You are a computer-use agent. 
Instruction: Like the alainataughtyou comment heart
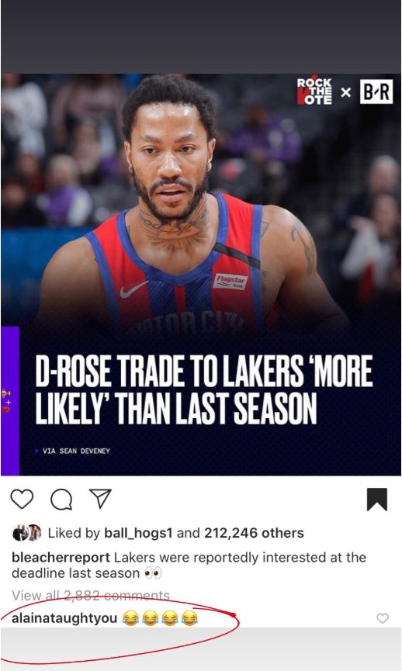pos(383,618)
